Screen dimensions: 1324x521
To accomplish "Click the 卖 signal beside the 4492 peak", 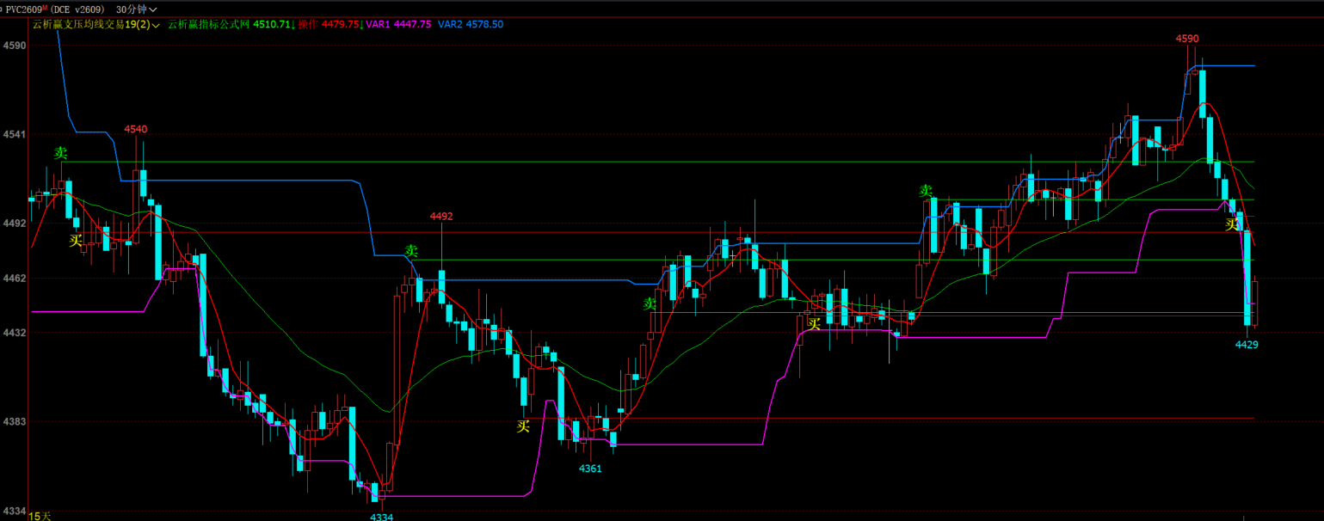I will coord(412,251).
